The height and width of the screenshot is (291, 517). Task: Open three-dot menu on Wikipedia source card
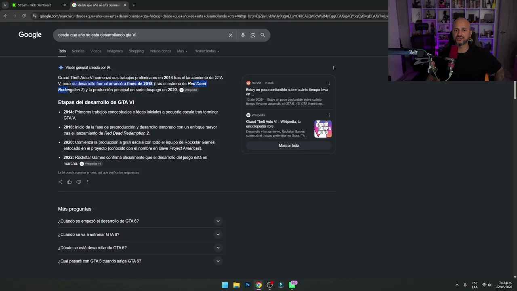click(329, 115)
